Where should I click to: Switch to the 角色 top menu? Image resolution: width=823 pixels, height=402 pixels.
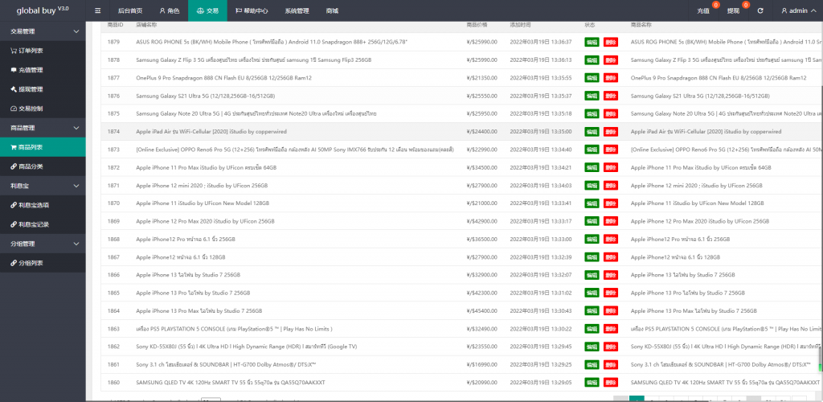169,10
